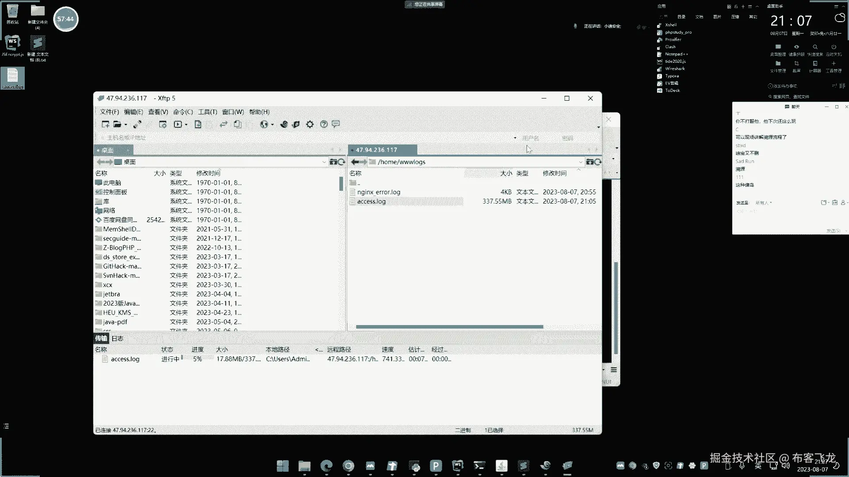Refresh the remote /home/wwwlogs folder
Image resolution: width=849 pixels, height=477 pixels.
click(598, 162)
